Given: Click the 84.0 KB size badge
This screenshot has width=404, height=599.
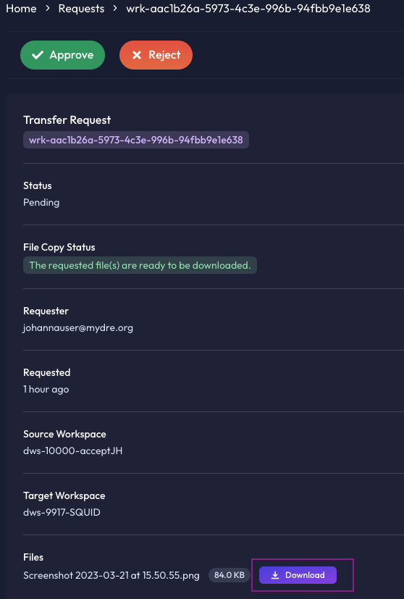Looking at the screenshot, I should (x=229, y=575).
